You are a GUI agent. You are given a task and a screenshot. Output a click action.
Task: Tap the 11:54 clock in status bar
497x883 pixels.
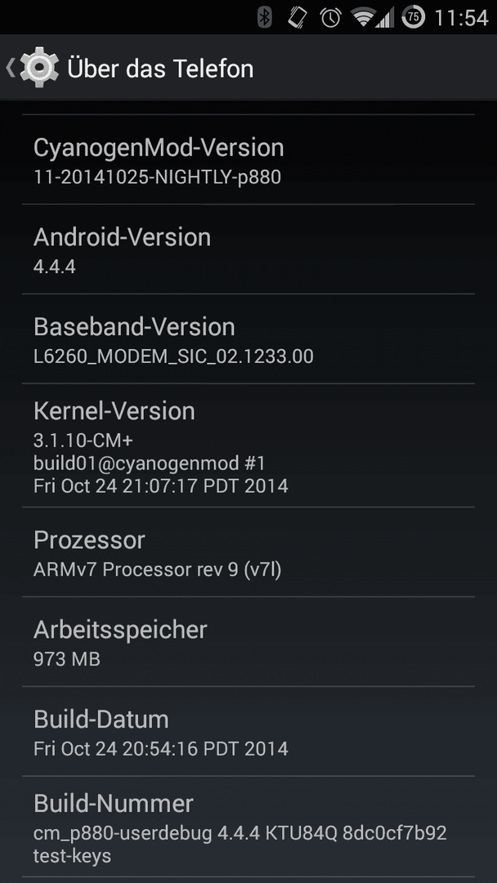click(x=461, y=18)
